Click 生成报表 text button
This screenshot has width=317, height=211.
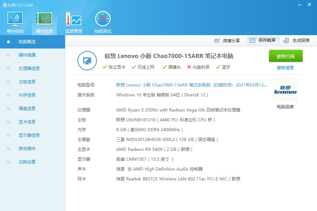(x=301, y=40)
